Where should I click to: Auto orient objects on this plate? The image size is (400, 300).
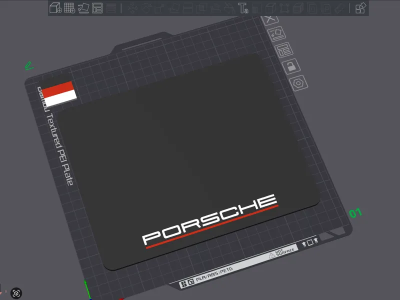tap(276, 33)
